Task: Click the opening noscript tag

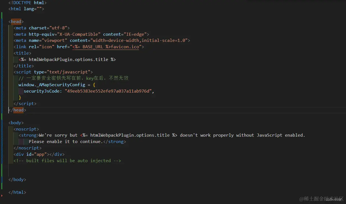Action: [x=26, y=129]
